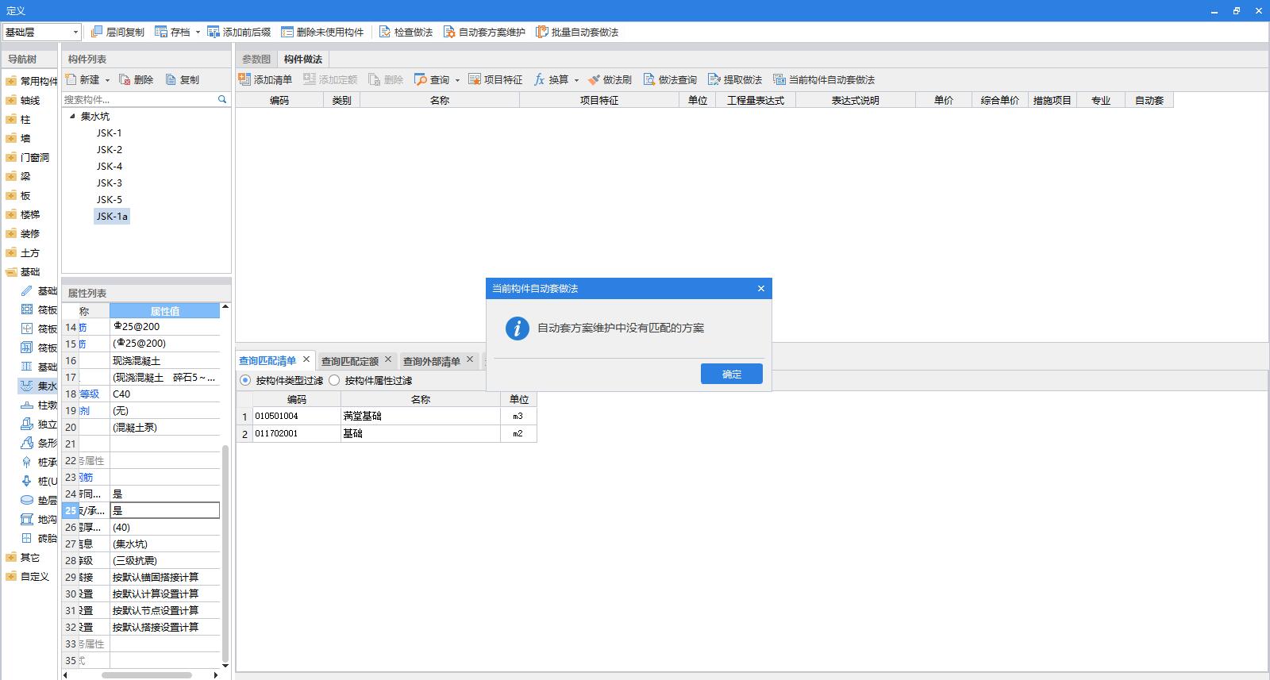
Task: Click the search magnifier in component search box
Action: [222, 99]
